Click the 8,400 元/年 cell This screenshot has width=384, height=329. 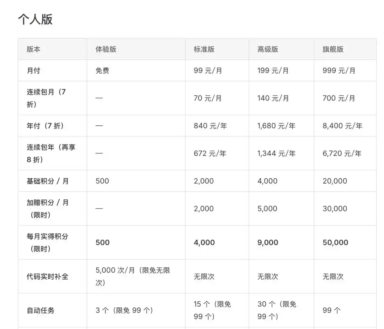(342, 126)
